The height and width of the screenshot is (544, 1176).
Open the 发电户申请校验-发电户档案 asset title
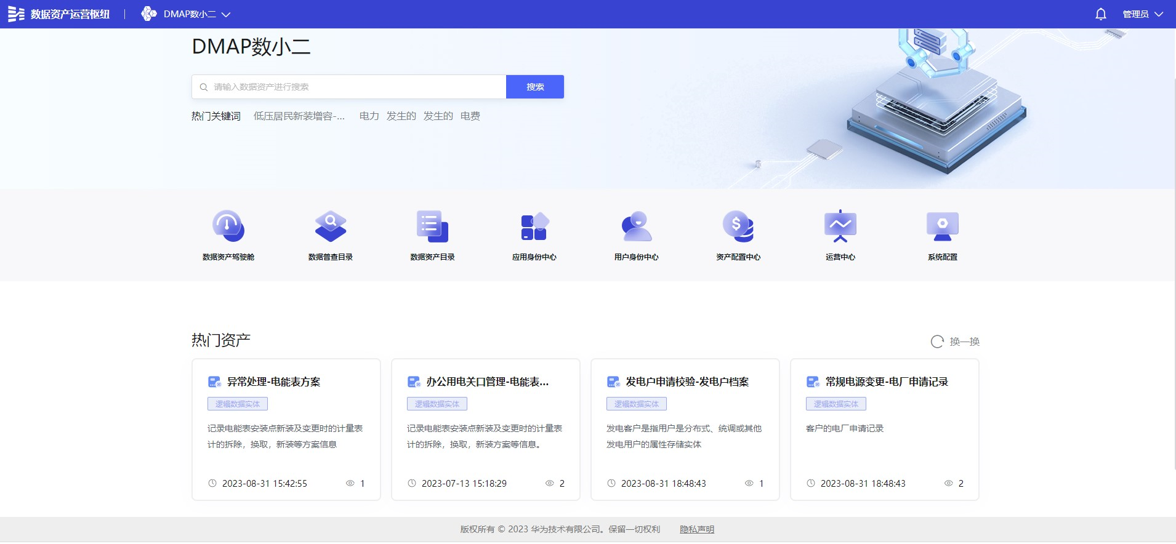coord(688,382)
